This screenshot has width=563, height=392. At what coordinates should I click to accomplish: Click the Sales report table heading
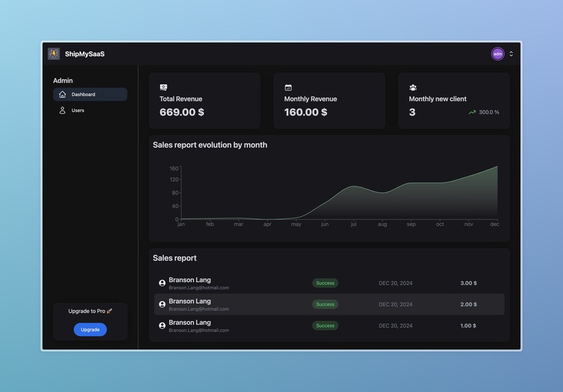[x=174, y=258]
